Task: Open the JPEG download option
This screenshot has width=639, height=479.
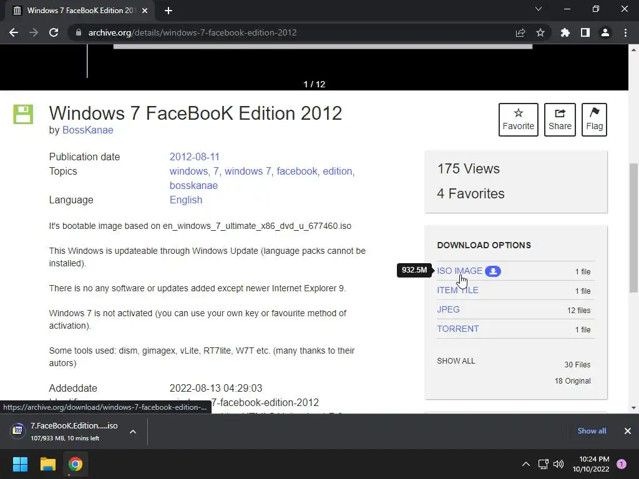Action: coord(448,309)
